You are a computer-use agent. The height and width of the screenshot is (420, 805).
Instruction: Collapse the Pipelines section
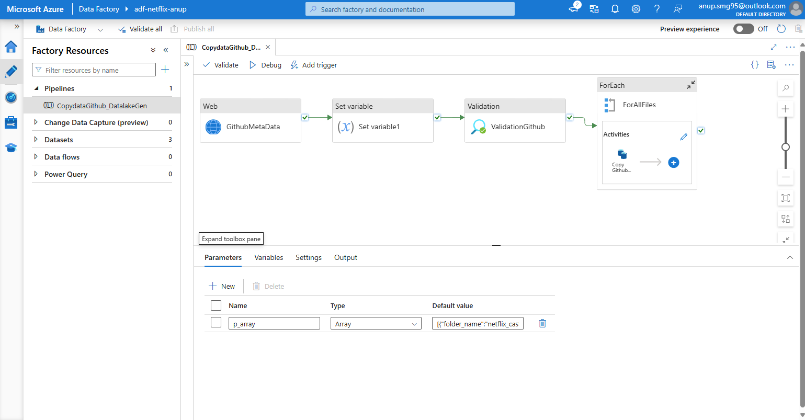click(36, 88)
